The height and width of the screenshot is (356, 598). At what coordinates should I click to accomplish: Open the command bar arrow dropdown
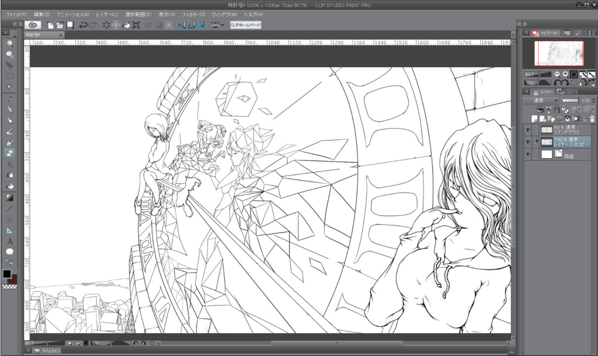coord(222,25)
